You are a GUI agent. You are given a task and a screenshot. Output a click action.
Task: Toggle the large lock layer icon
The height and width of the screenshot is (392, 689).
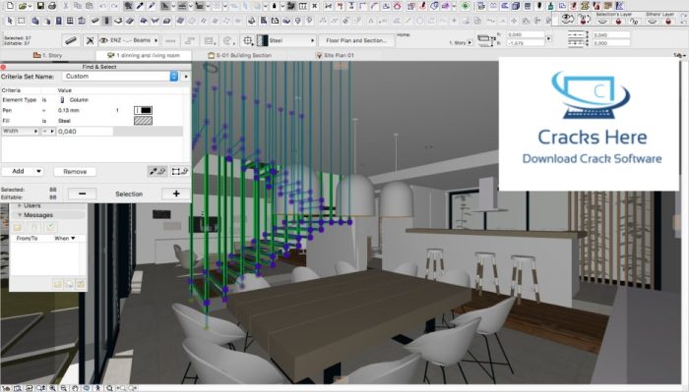coord(585,19)
